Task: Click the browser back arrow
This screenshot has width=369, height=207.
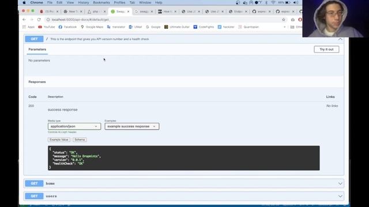Action: click(24, 20)
